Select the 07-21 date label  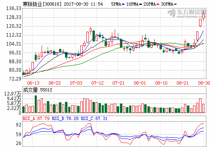(118, 83)
